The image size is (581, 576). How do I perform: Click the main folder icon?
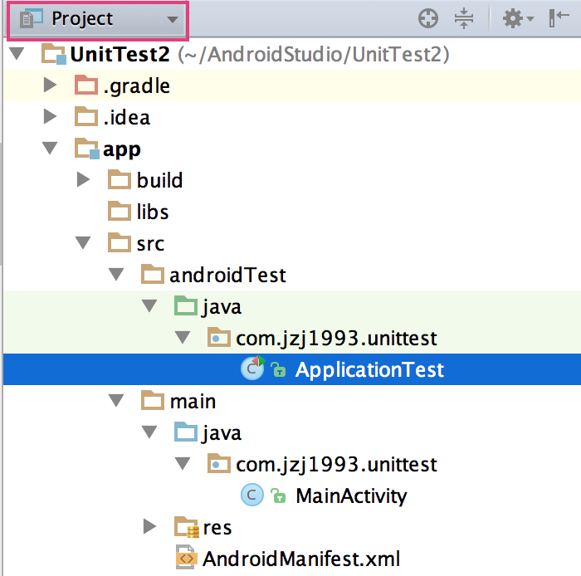click(153, 400)
